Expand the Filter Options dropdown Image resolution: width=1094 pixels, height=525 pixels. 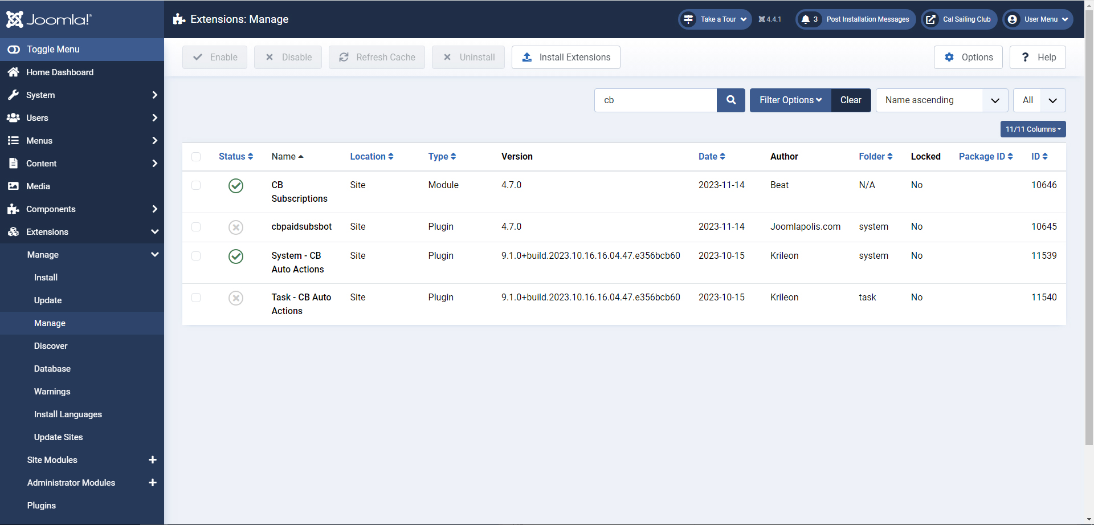[790, 100]
